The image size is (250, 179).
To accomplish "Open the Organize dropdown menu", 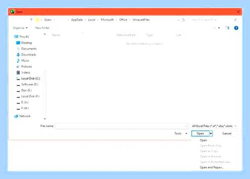I will (20, 28).
